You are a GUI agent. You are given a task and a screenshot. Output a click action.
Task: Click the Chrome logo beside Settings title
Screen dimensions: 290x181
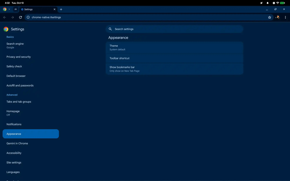[x=6, y=29]
